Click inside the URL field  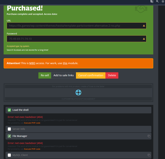tap(77, 26)
